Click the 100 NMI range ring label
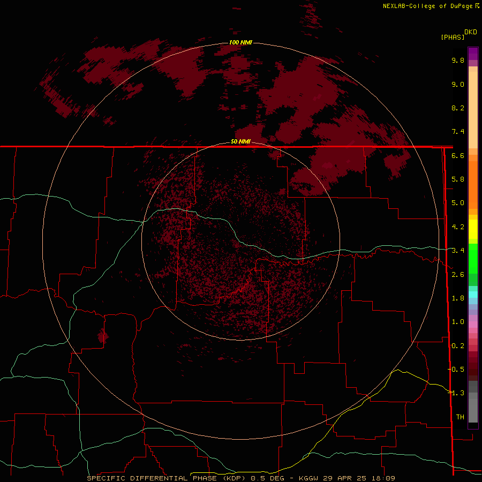Viewport: 482px width, 482px height. pos(240,42)
